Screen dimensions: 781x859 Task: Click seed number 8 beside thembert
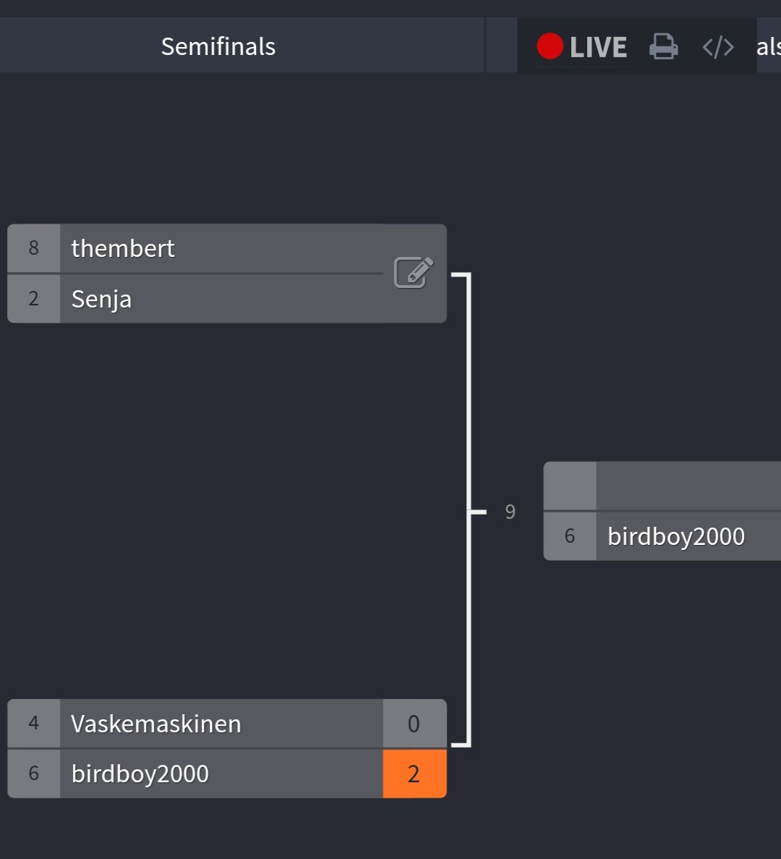pyautogui.click(x=34, y=248)
